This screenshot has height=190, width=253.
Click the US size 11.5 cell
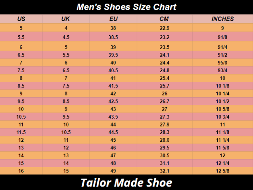21,132
